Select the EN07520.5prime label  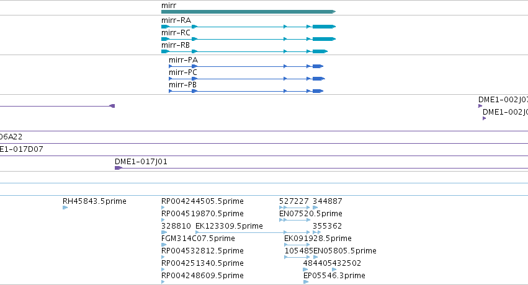click(310, 213)
